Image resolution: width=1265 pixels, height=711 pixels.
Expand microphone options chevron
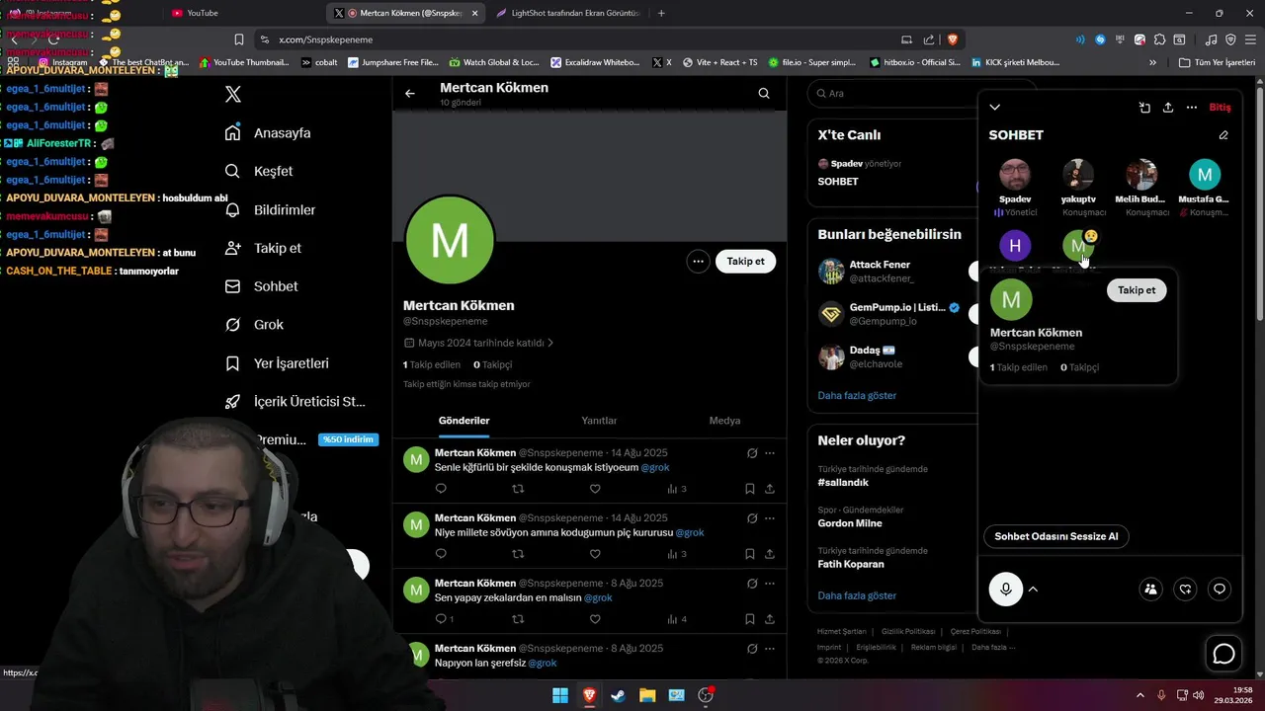(1033, 590)
